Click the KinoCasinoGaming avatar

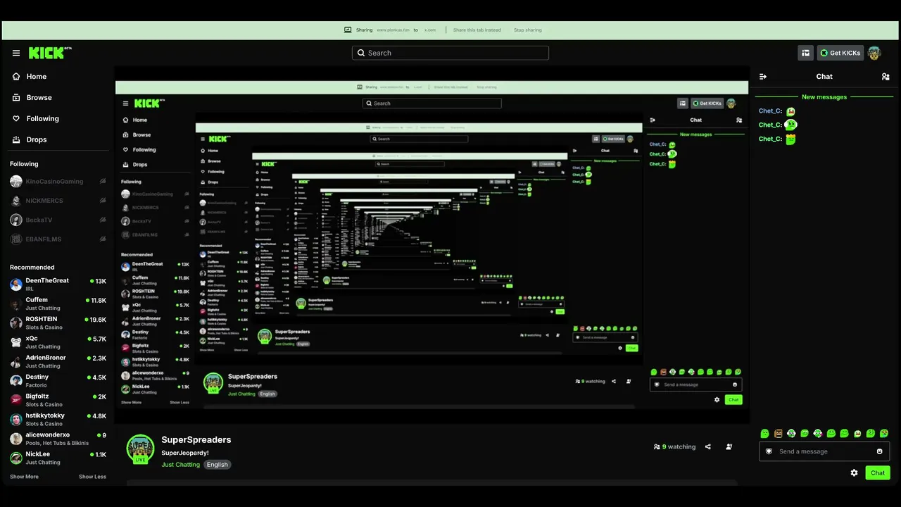pos(16,182)
